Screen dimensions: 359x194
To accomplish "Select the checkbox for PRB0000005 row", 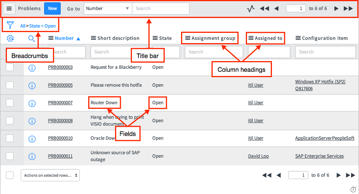I will click(10, 85).
